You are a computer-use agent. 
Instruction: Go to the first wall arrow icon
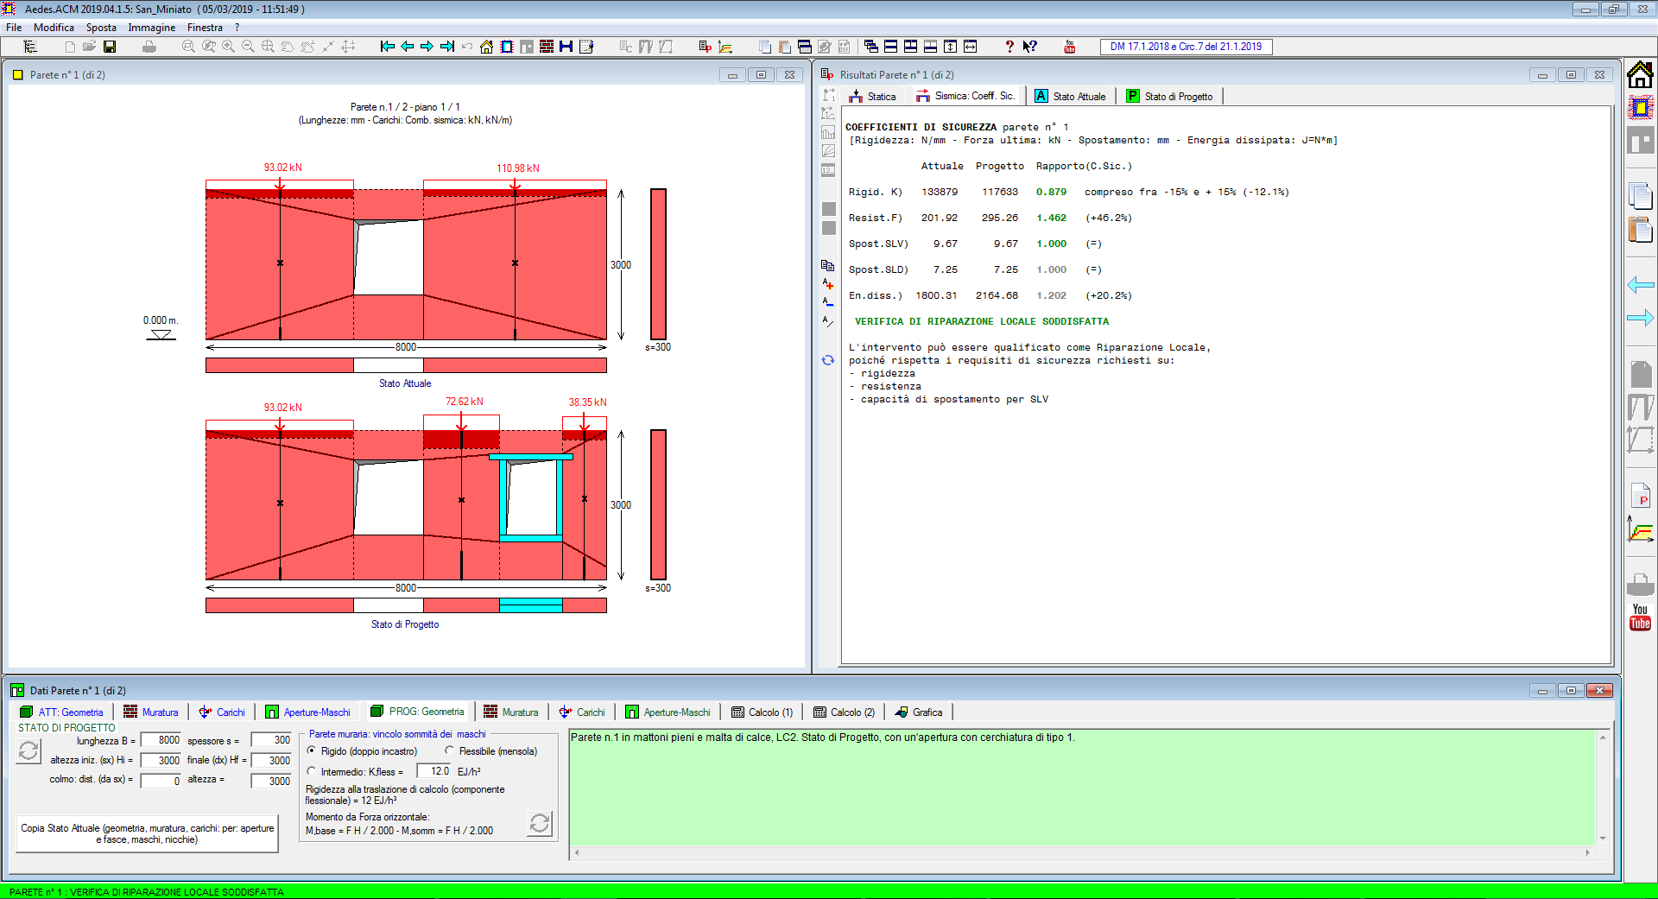click(387, 47)
